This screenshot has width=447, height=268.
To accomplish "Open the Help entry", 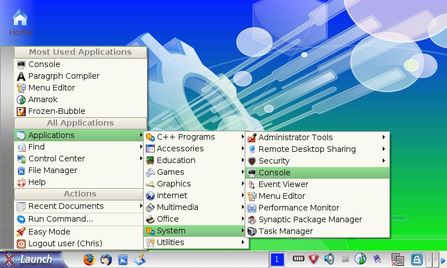I will click(x=79, y=182).
